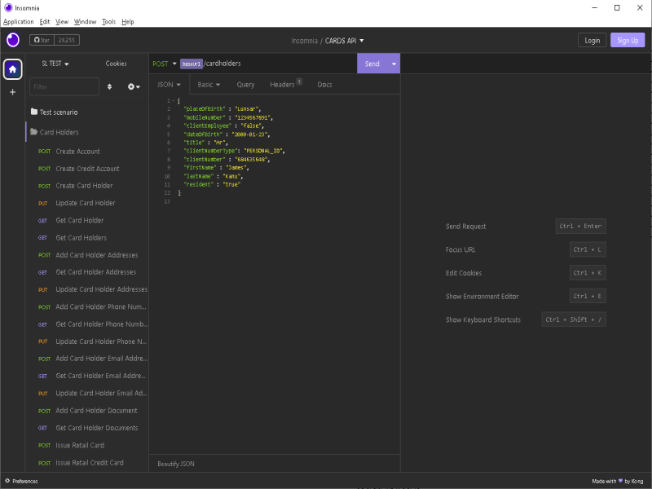Click the "placeOfBirth" line in JSON body
The image size is (652, 489).
click(222, 109)
